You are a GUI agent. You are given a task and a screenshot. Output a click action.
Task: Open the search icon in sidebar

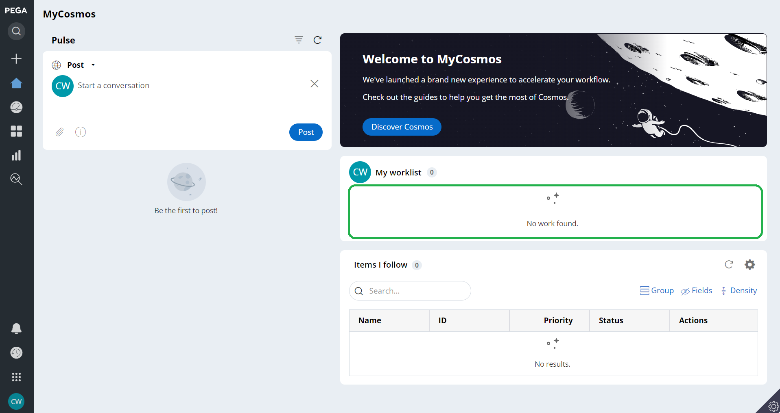16,31
